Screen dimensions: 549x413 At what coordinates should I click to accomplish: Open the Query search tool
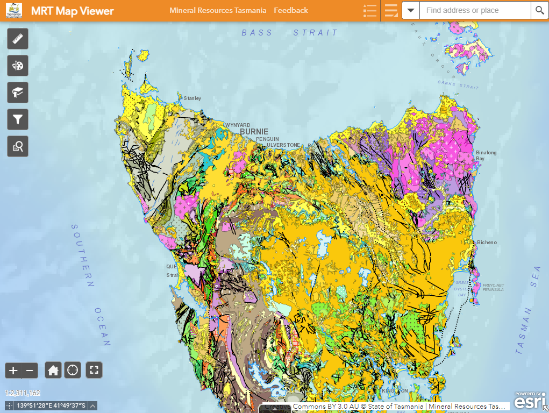coord(18,146)
